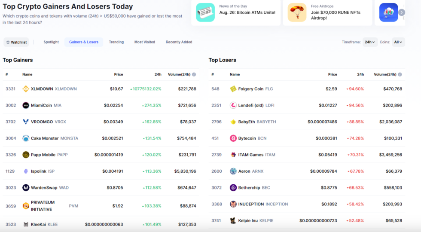Click the Cake Monster coin icon
This screenshot has width=421, height=232.
tap(26, 138)
